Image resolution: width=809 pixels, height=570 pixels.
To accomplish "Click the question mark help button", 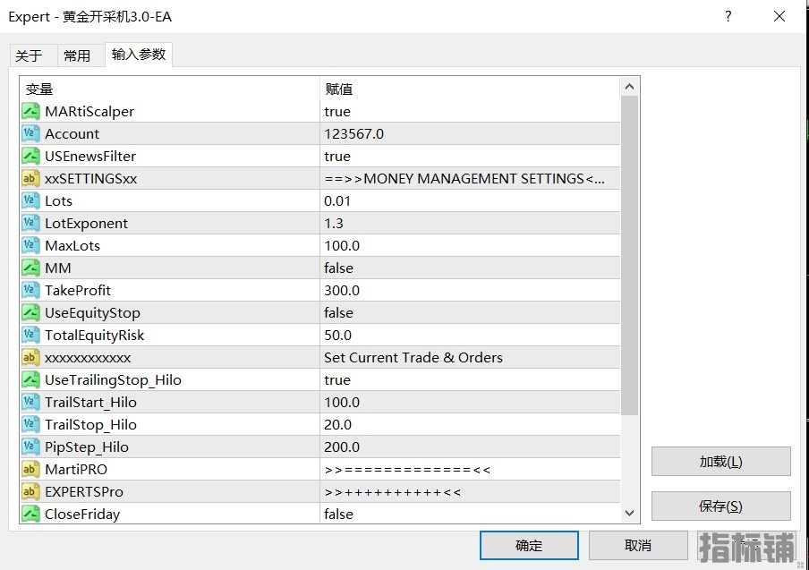I will (728, 16).
